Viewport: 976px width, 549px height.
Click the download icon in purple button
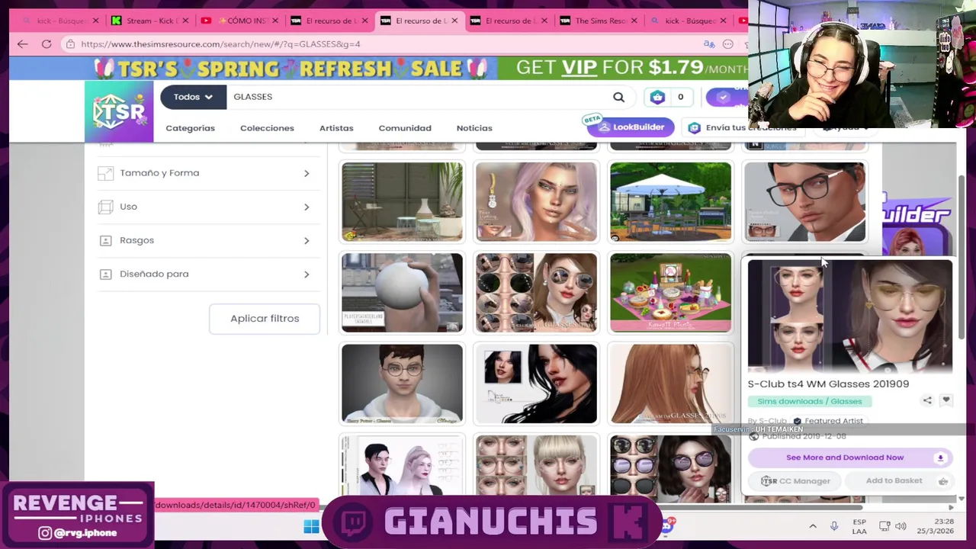(x=940, y=457)
